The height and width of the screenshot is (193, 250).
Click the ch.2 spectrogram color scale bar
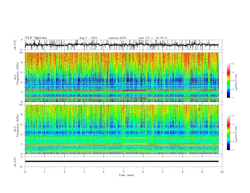click(x=228, y=133)
